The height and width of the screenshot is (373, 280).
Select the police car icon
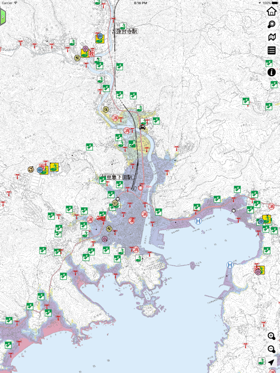[142, 127]
